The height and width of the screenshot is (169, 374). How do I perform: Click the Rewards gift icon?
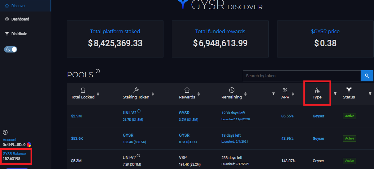(187, 90)
